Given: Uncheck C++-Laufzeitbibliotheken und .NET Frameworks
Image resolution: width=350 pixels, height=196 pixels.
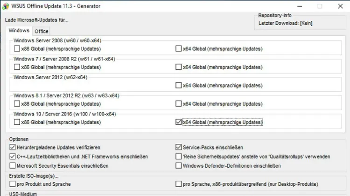Looking at the screenshot, I should pyautogui.click(x=13, y=156).
